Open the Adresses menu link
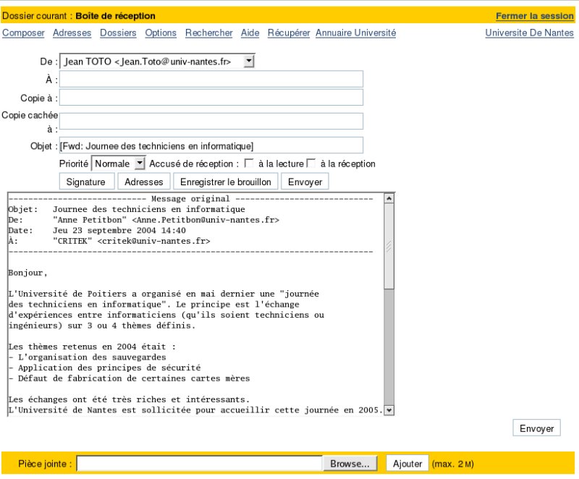This screenshot has width=579, height=479. pyautogui.click(x=70, y=33)
